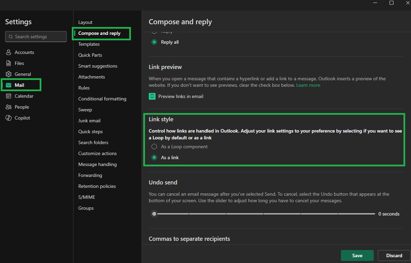Open Compose and reply settings
Image resolution: width=411 pixels, height=263 pixels.
coord(100,33)
